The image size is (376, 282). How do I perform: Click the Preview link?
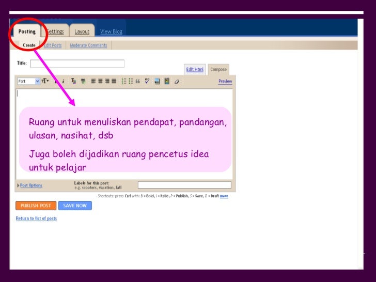225,81
